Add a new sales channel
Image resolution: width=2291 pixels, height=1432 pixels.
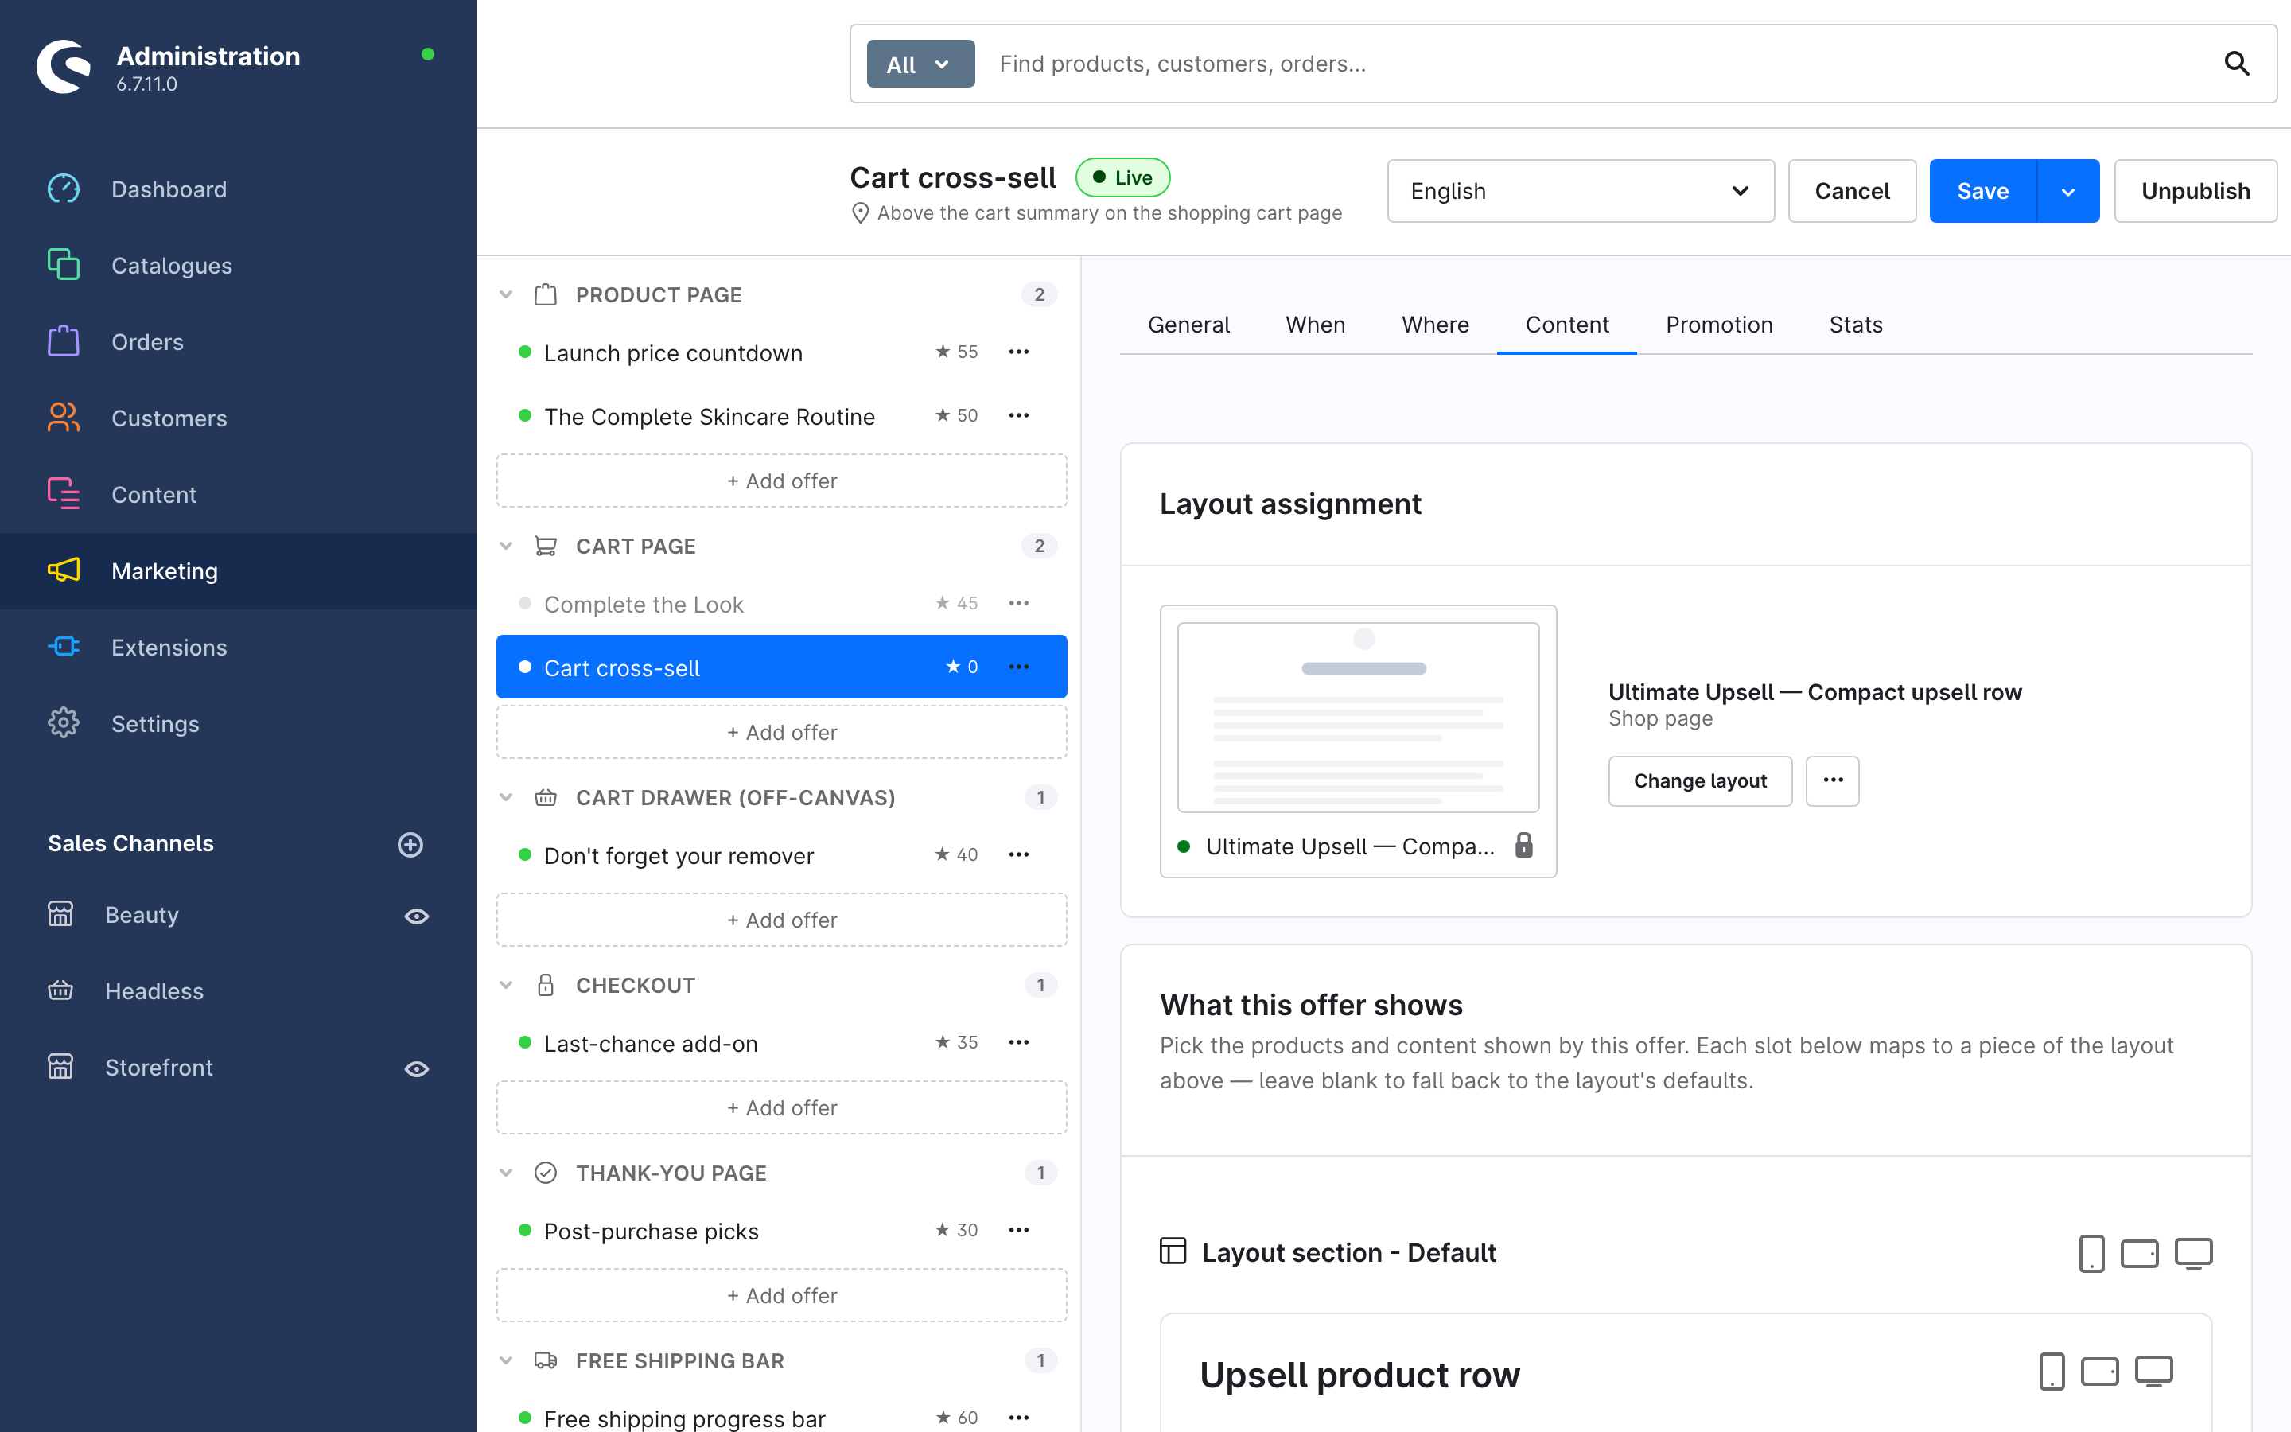(410, 844)
